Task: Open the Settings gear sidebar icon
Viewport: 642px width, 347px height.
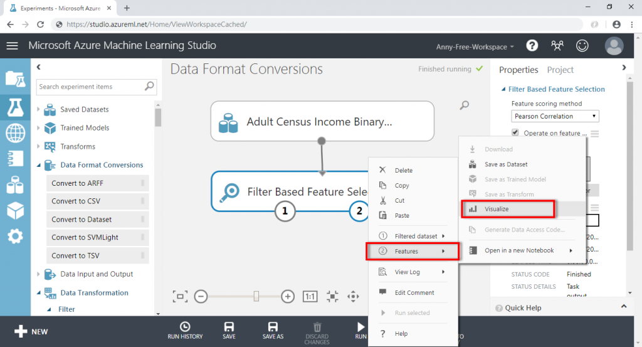Action: tap(15, 237)
